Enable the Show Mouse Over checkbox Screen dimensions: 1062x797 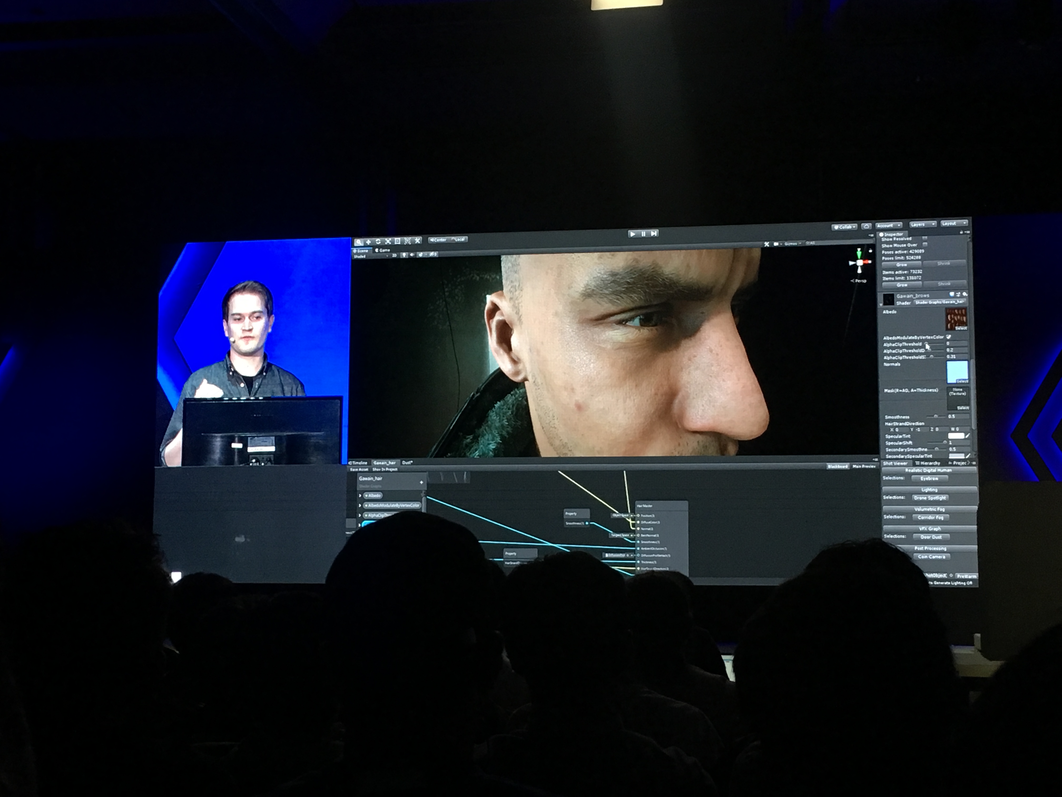pyautogui.click(x=925, y=245)
